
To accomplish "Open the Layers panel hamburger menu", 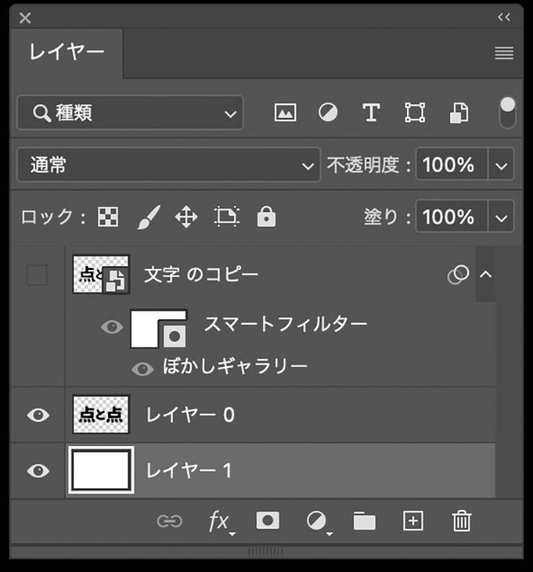I will 504,53.
